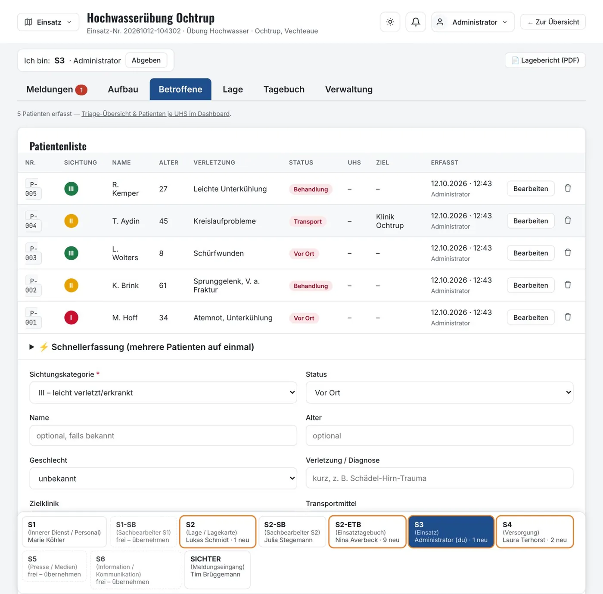Viewport: 603px width, 594px height.
Task: Open the Status dropdown
Action: coord(439,392)
